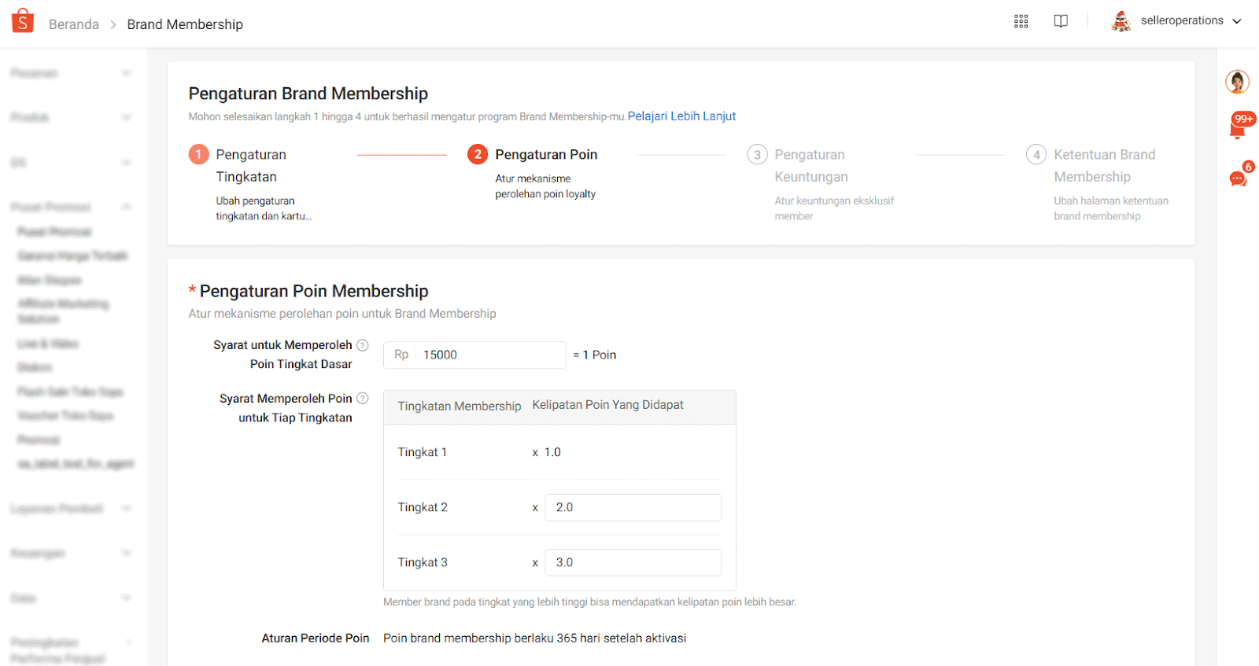Viewport: 1259px width, 666px height.
Task: Click the selleroperations shop avatar icon
Action: (x=1121, y=21)
